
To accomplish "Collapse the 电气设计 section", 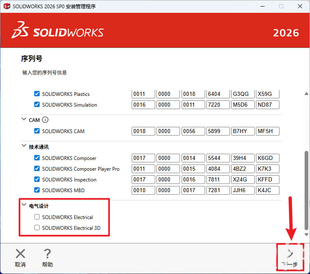I will [24, 206].
